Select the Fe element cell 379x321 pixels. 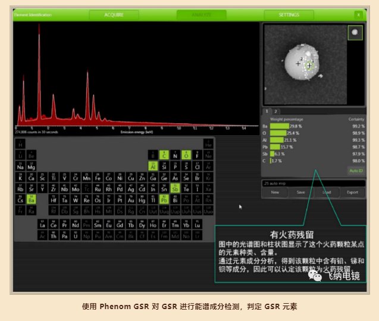(97, 177)
